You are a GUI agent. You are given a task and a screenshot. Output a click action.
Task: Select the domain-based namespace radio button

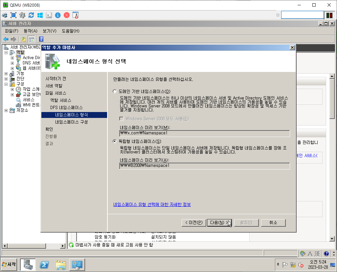(115, 91)
